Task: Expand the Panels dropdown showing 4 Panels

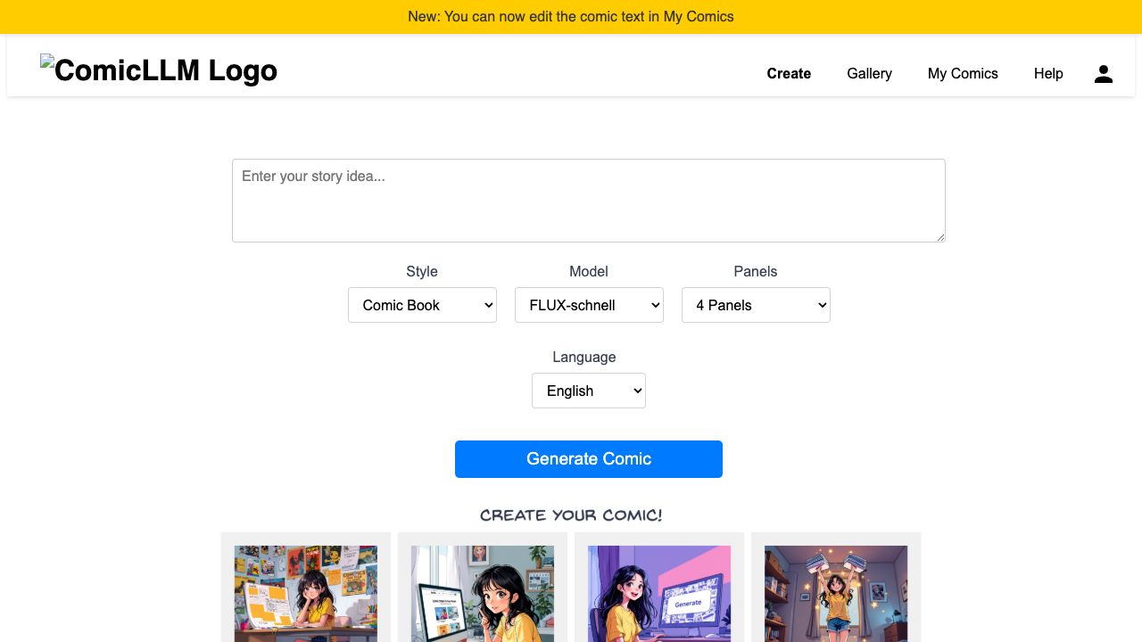Action: (x=756, y=305)
